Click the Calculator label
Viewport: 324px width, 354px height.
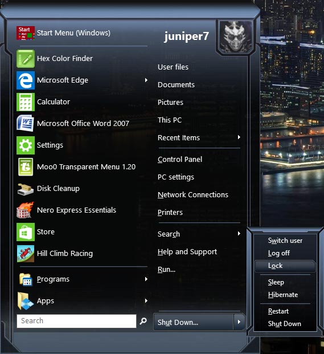coord(54,102)
